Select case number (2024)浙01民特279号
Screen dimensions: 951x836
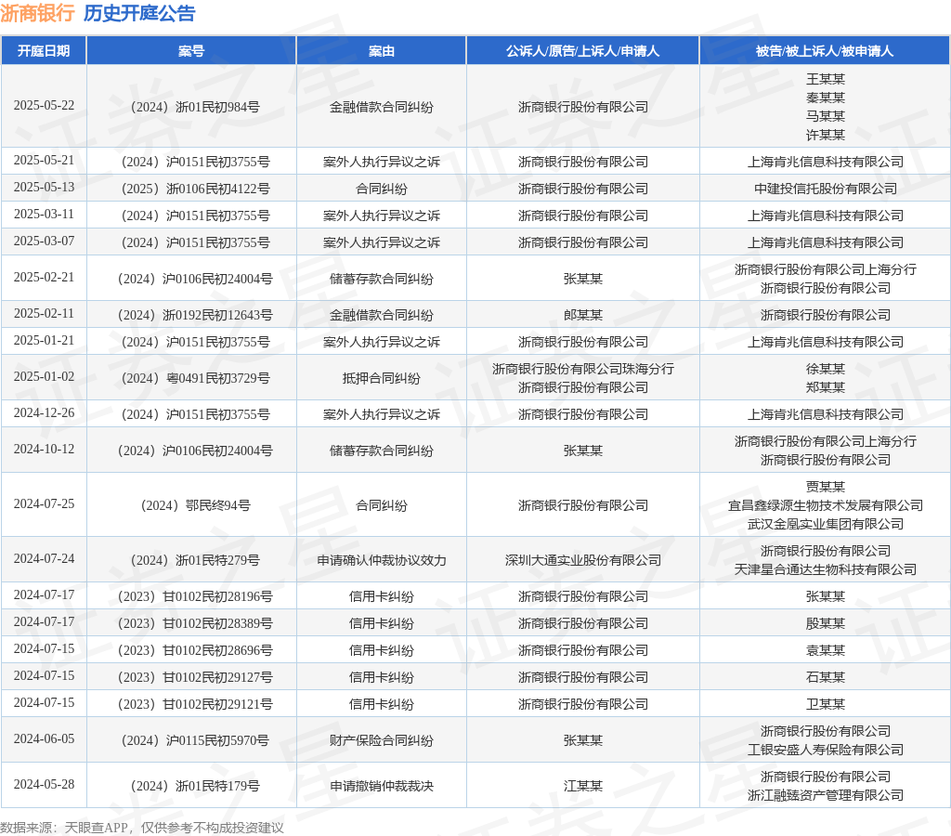[x=195, y=560]
